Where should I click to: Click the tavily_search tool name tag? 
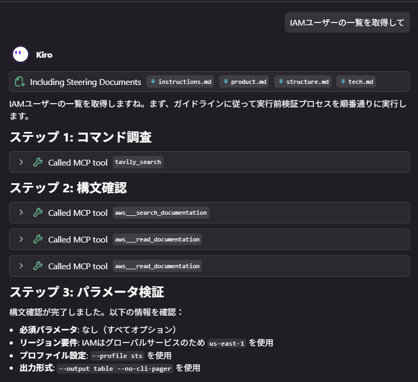(x=138, y=162)
